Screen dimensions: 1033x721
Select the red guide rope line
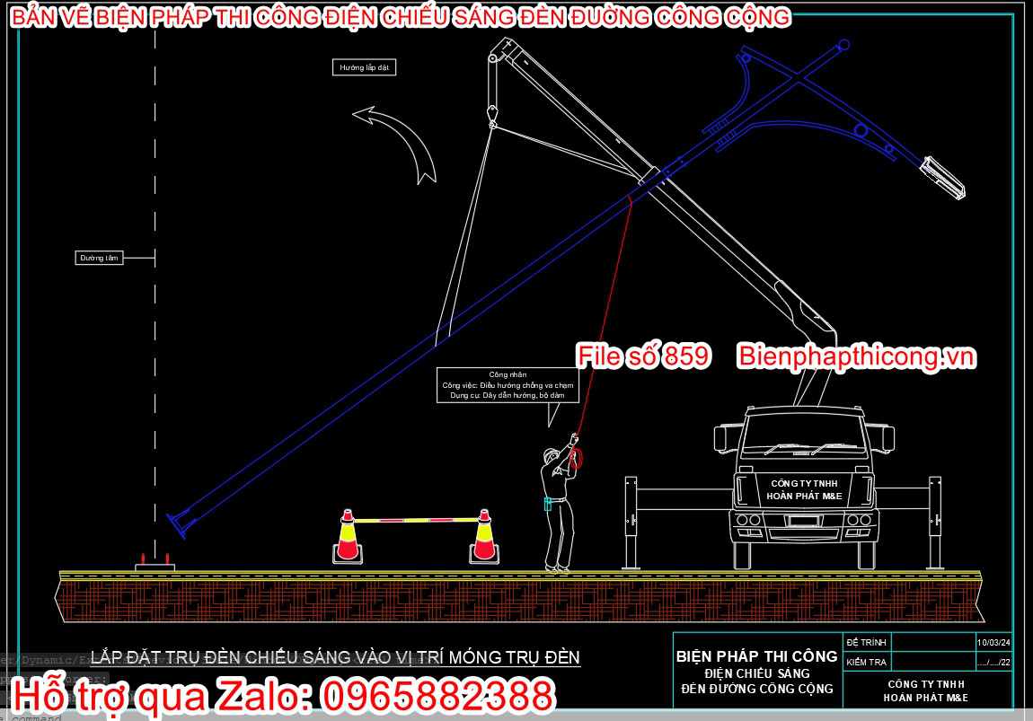[603, 320]
